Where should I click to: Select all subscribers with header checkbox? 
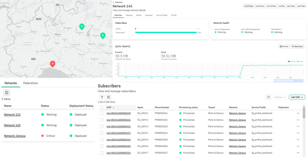[102, 107]
